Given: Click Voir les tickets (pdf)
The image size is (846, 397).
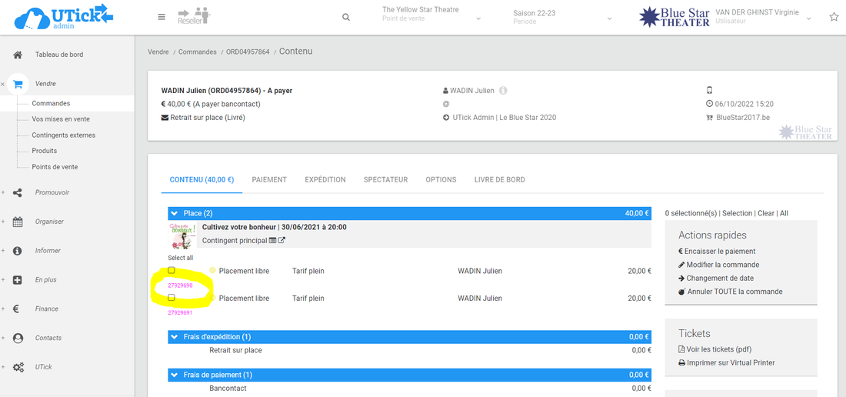Looking at the screenshot, I should pyautogui.click(x=718, y=349).
